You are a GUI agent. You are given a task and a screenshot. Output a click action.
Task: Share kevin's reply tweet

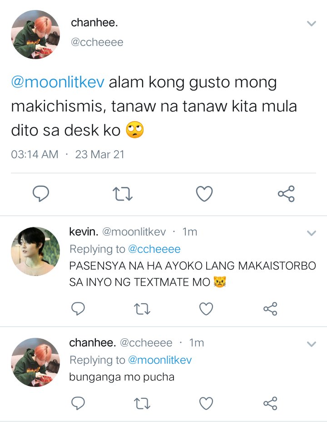[x=270, y=309]
